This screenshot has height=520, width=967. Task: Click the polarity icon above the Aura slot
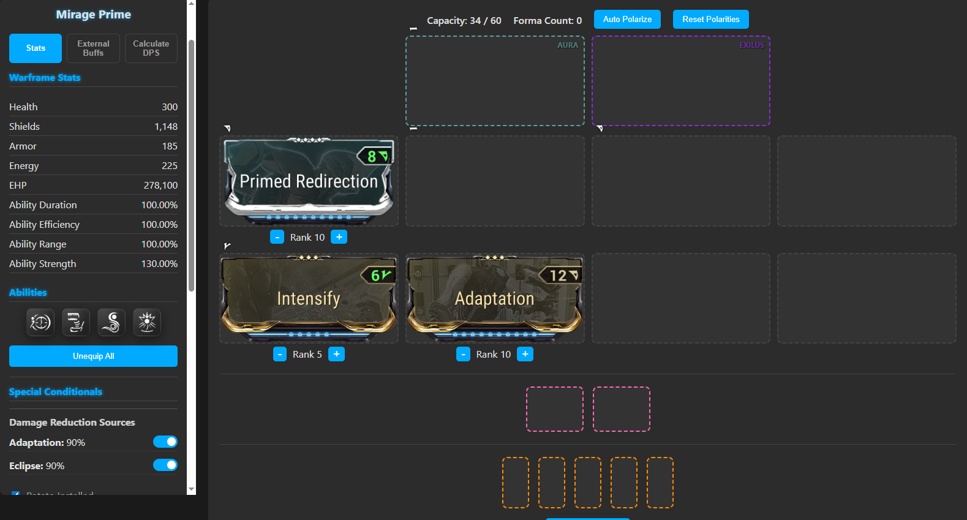[x=413, y=29]
